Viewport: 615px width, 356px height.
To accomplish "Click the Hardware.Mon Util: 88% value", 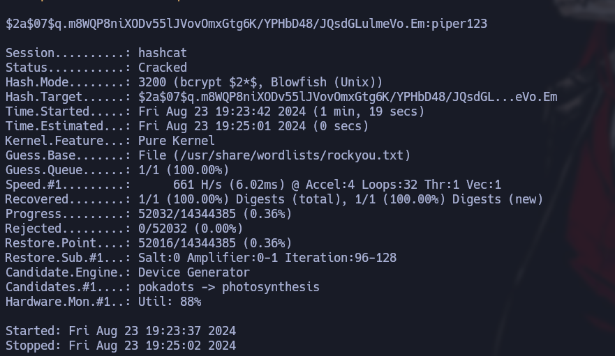I will pos(170,302).
